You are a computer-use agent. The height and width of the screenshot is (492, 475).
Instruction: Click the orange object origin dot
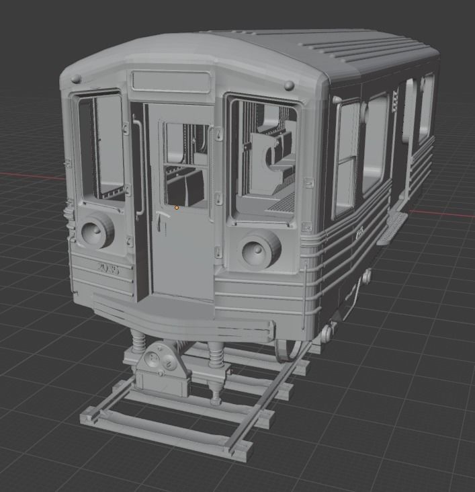click(177, 208)
